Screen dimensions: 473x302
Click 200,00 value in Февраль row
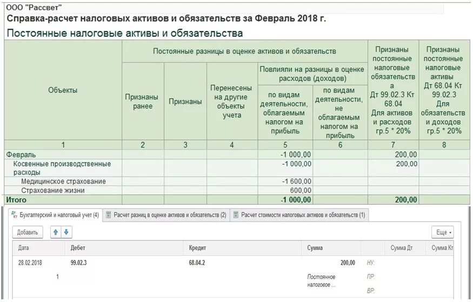[406, 155]
